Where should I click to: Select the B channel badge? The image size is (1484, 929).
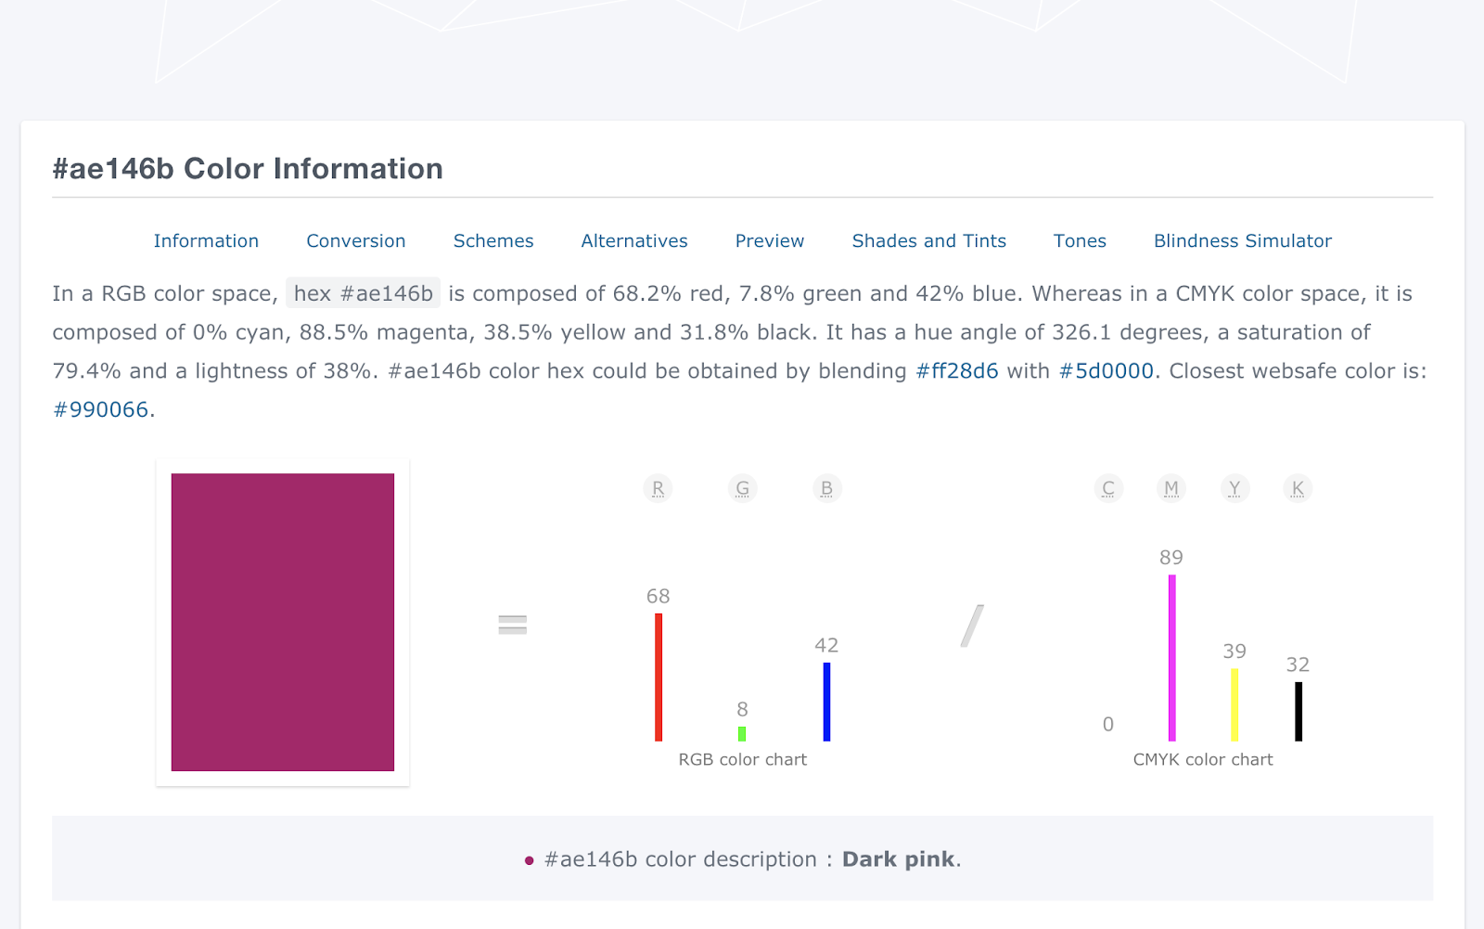826,488
